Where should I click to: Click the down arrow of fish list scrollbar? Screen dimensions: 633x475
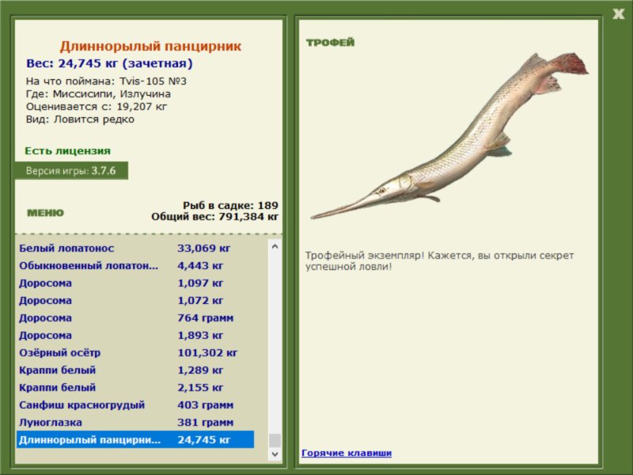(275, 454)
